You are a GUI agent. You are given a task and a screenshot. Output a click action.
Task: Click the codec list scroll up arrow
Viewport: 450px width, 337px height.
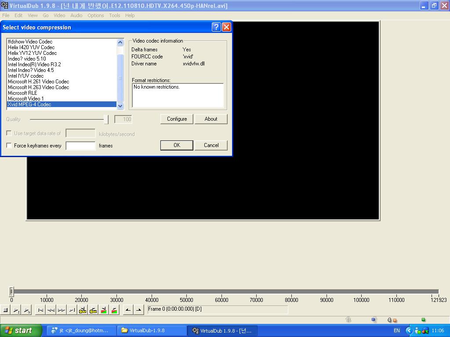(120, 43)
